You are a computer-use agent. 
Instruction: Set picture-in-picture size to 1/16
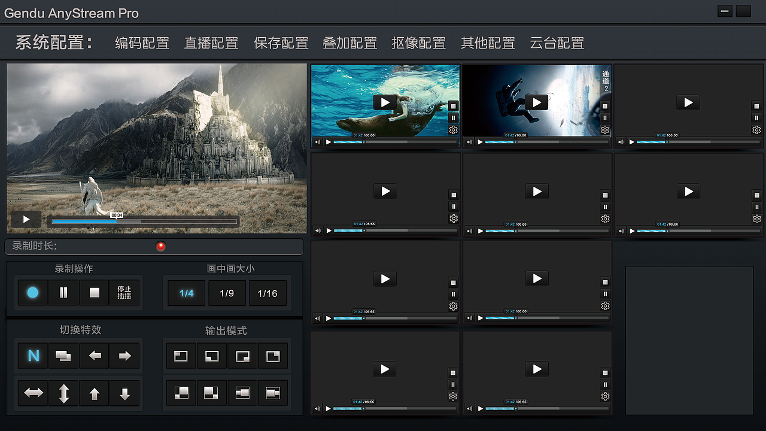pyautogui.click(x=268, y=293)
